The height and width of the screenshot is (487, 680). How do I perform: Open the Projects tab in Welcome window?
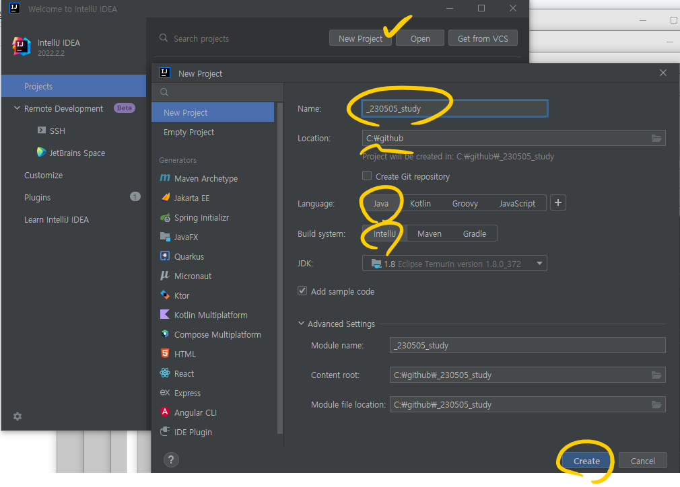(74, 86)
